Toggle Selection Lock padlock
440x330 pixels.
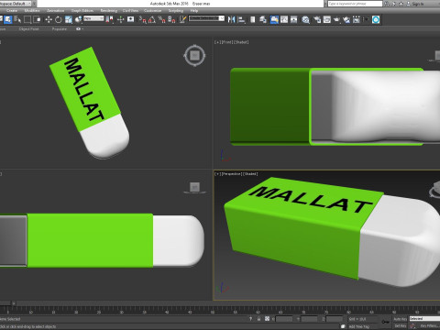coord(258,319)
